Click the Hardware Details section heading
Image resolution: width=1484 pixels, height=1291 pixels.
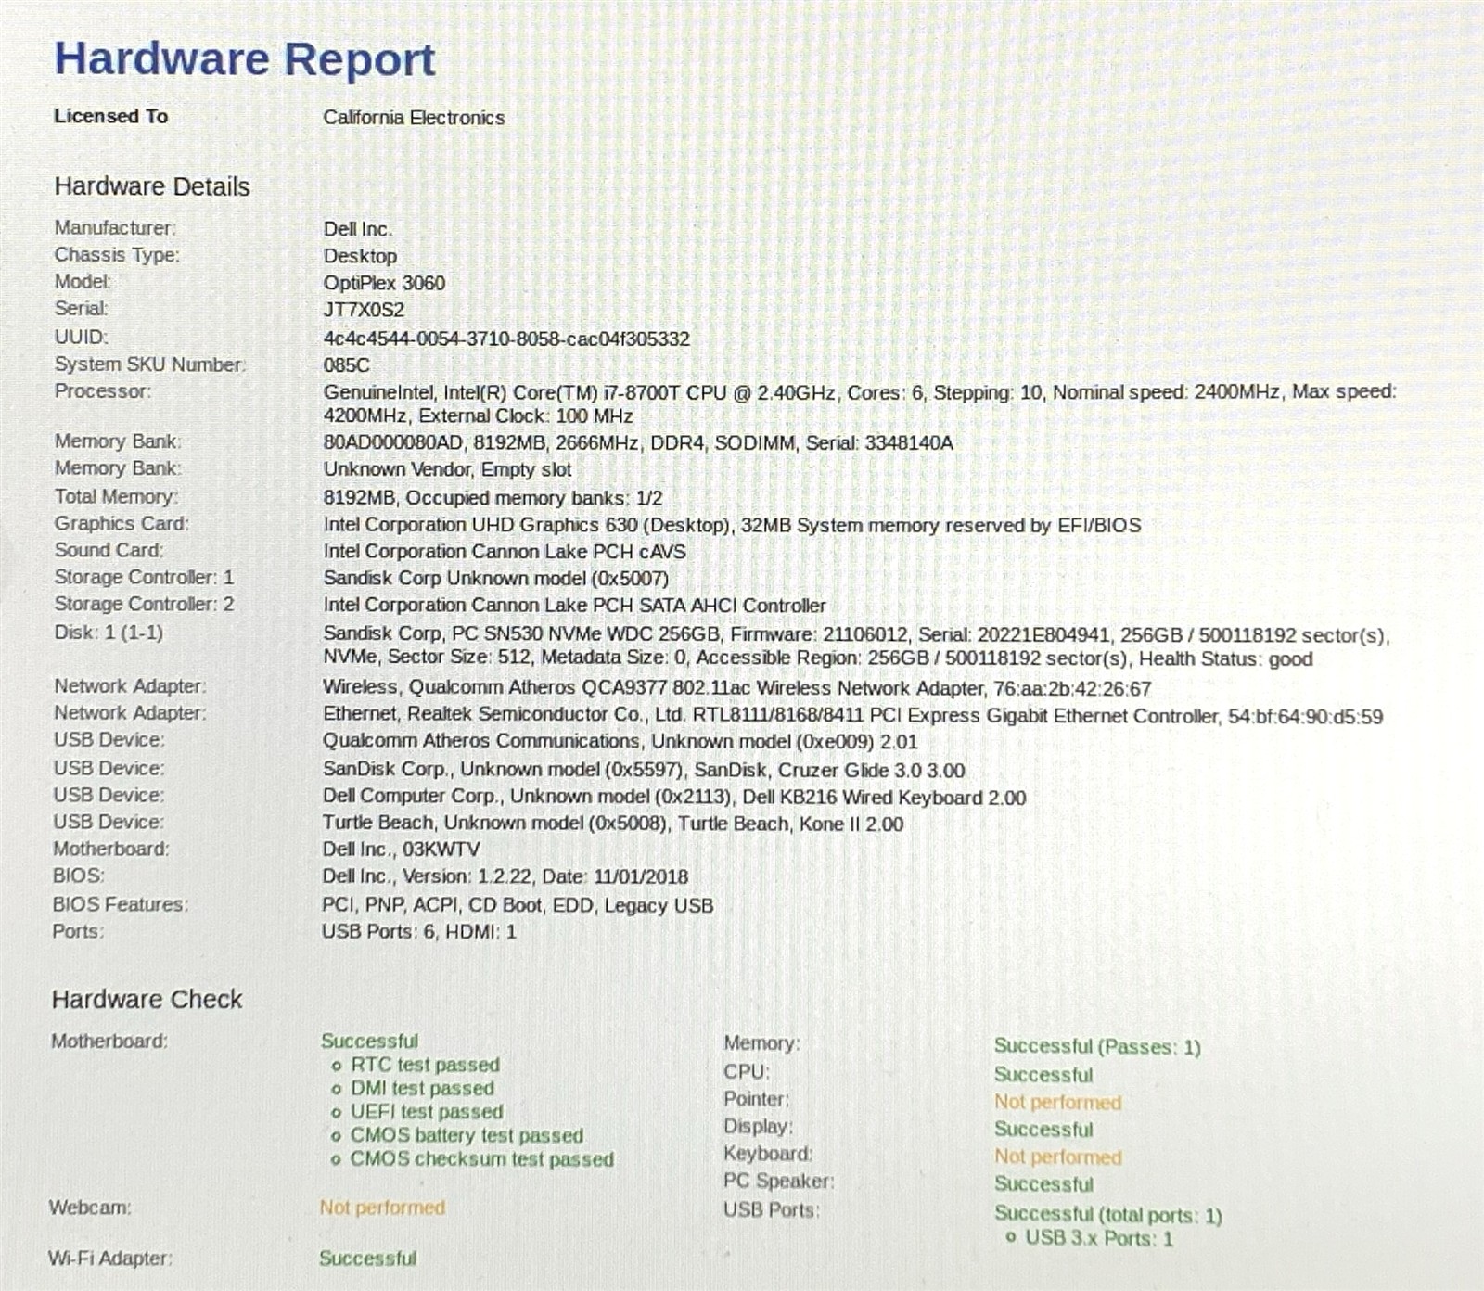coord(152,186)
